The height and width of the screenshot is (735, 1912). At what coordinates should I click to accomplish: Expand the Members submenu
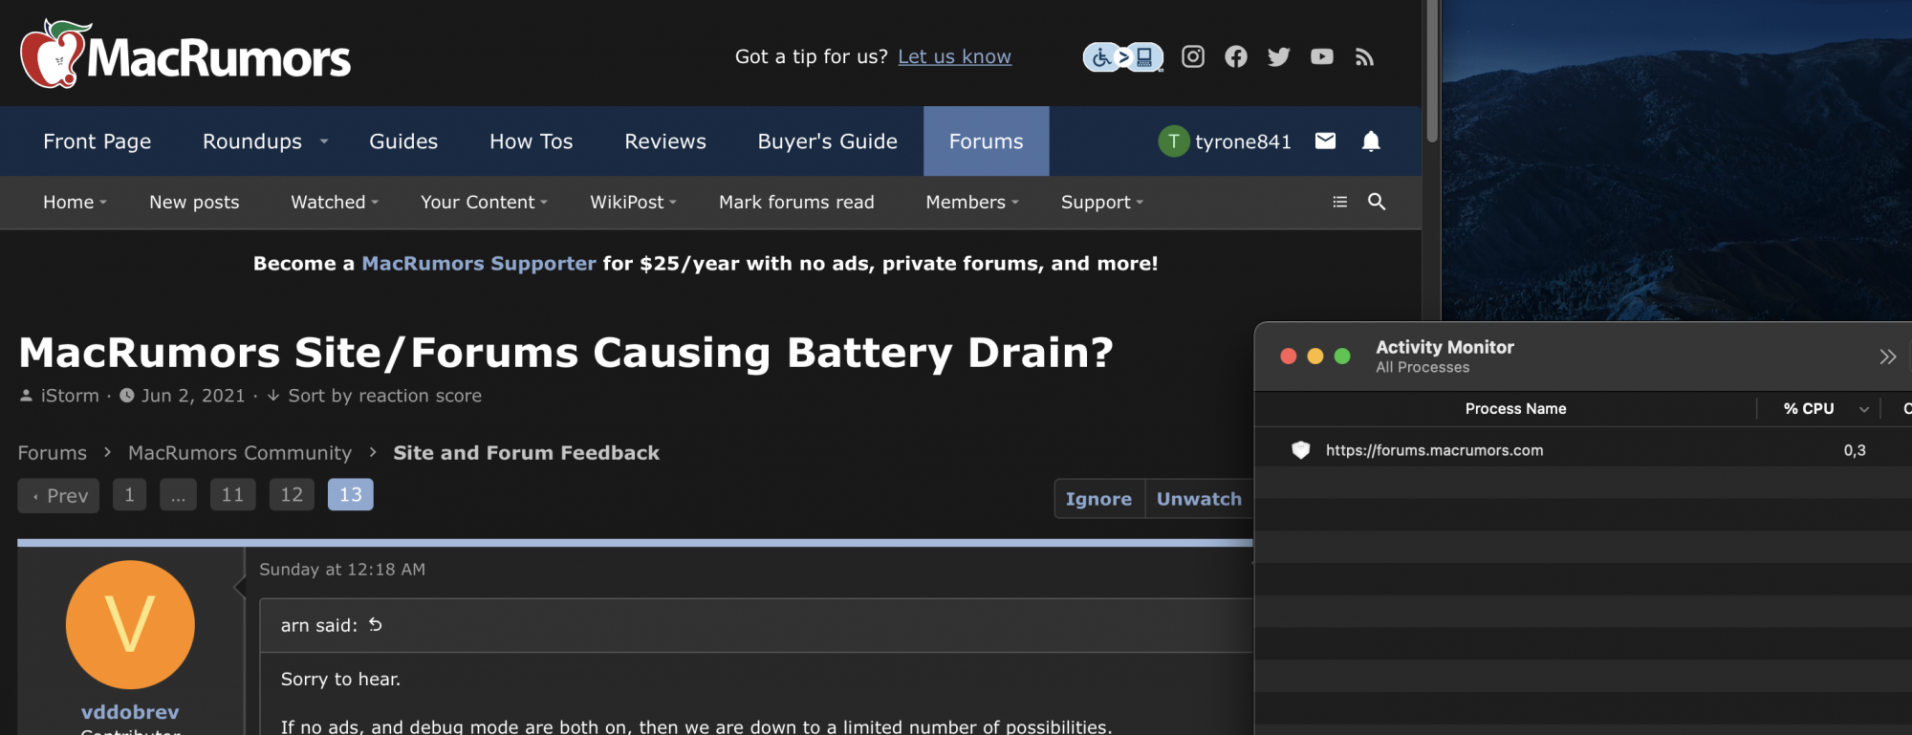click(x=1015, y=203)
